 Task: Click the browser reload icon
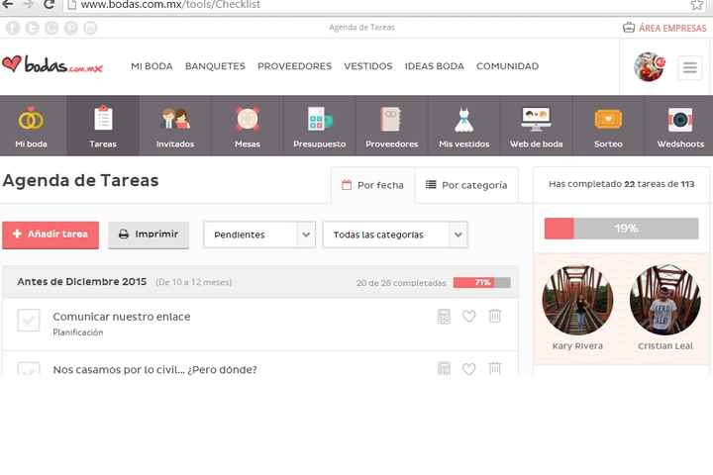click(x=50, y=5)
